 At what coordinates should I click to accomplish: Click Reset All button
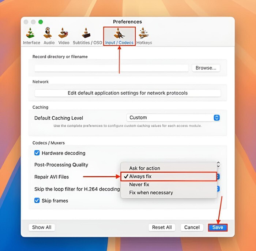[x=162, y=227]
